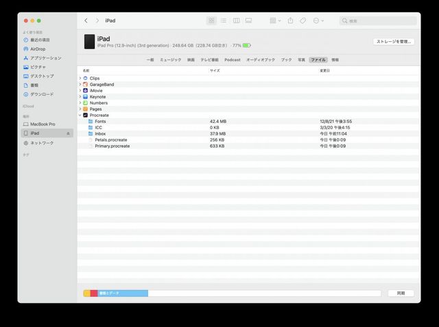Select the Procreate app icon
Viewport: 439px width, 327px height.
(x=85, y=115)
